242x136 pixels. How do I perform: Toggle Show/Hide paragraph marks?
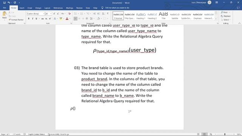point(108,14)
